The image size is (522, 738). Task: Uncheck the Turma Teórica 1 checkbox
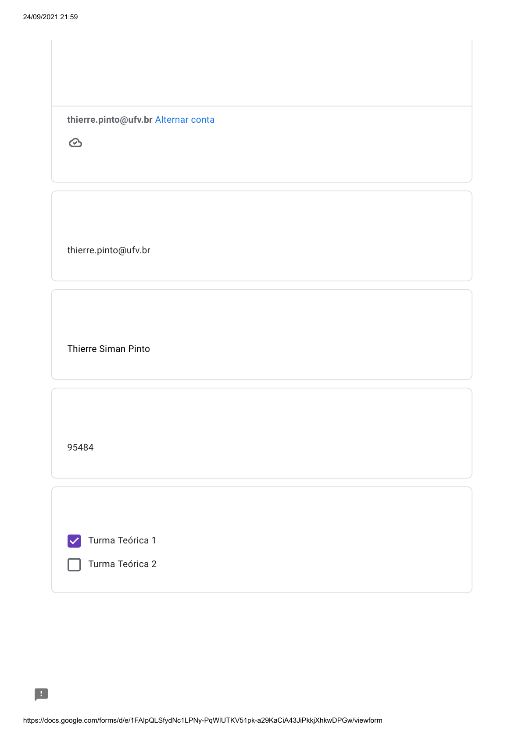pyautogui.click(x=74, y=541)
